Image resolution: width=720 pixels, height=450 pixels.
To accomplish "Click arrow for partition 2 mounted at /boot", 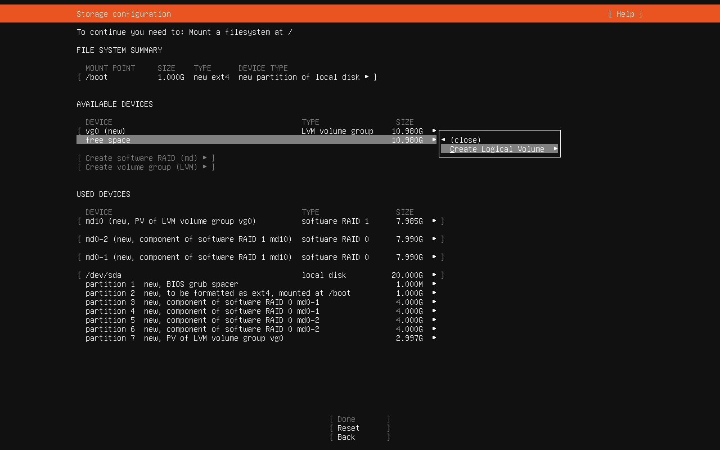I will (434, 293).
